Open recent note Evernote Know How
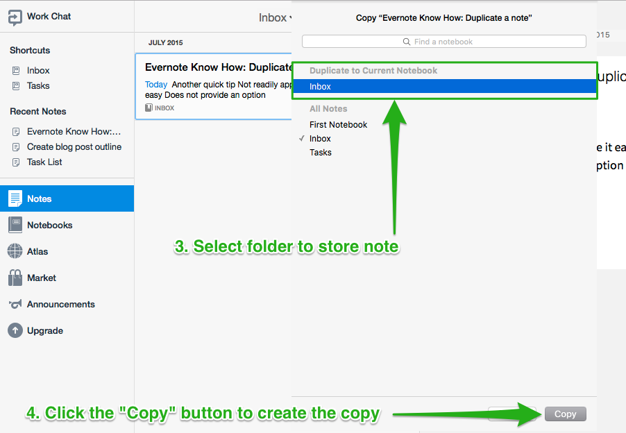The height and width of the screenshot is (433, 626). [74, 132]
